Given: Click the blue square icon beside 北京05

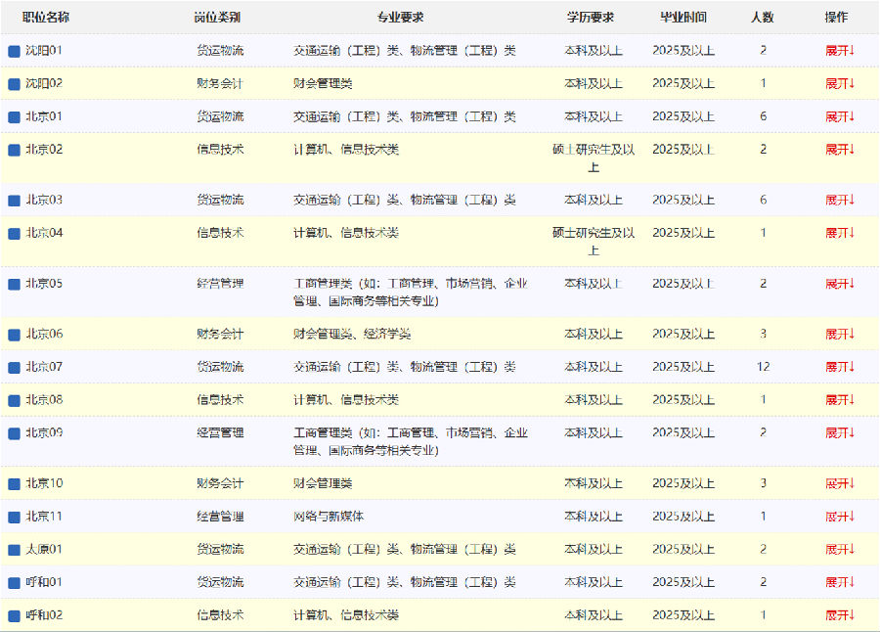Looking at the screenshot, I should 14,285.
